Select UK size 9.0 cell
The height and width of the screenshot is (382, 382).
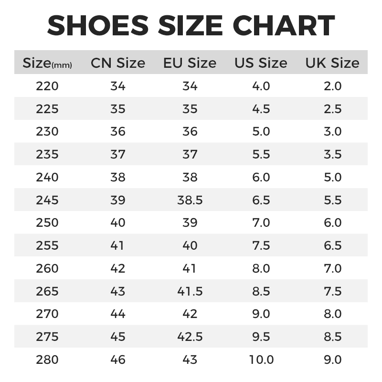(x=332, y=360)
